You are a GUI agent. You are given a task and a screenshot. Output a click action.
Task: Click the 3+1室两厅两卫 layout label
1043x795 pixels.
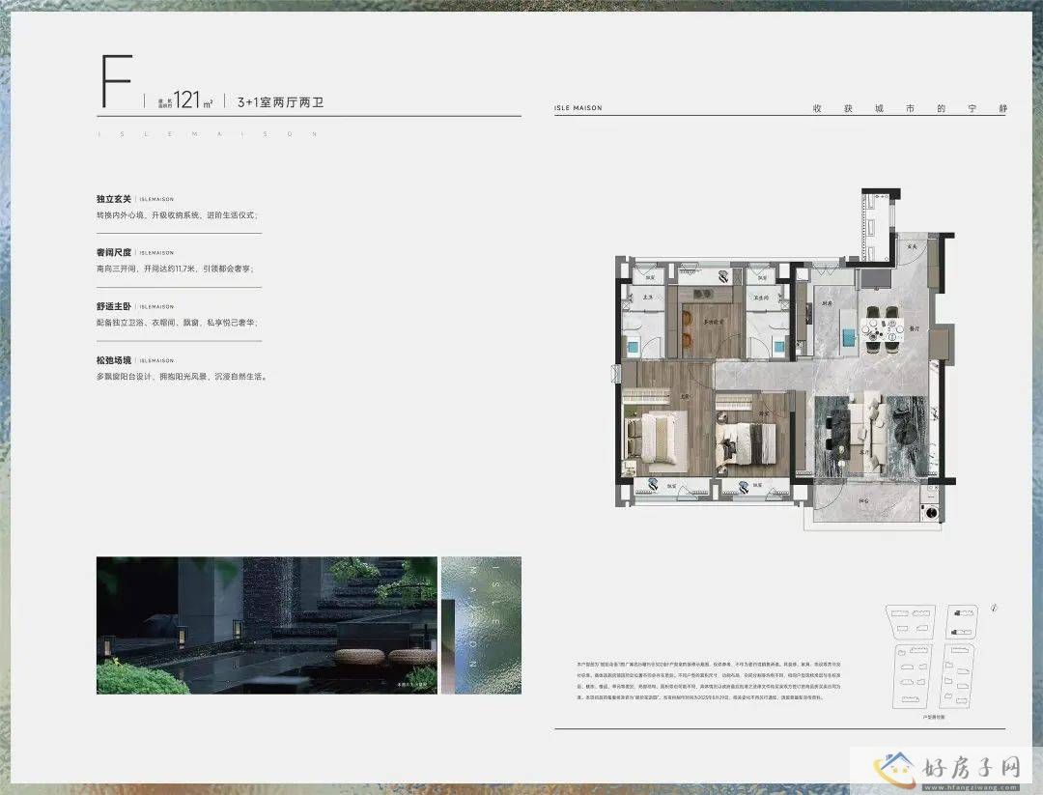(280, 101)
